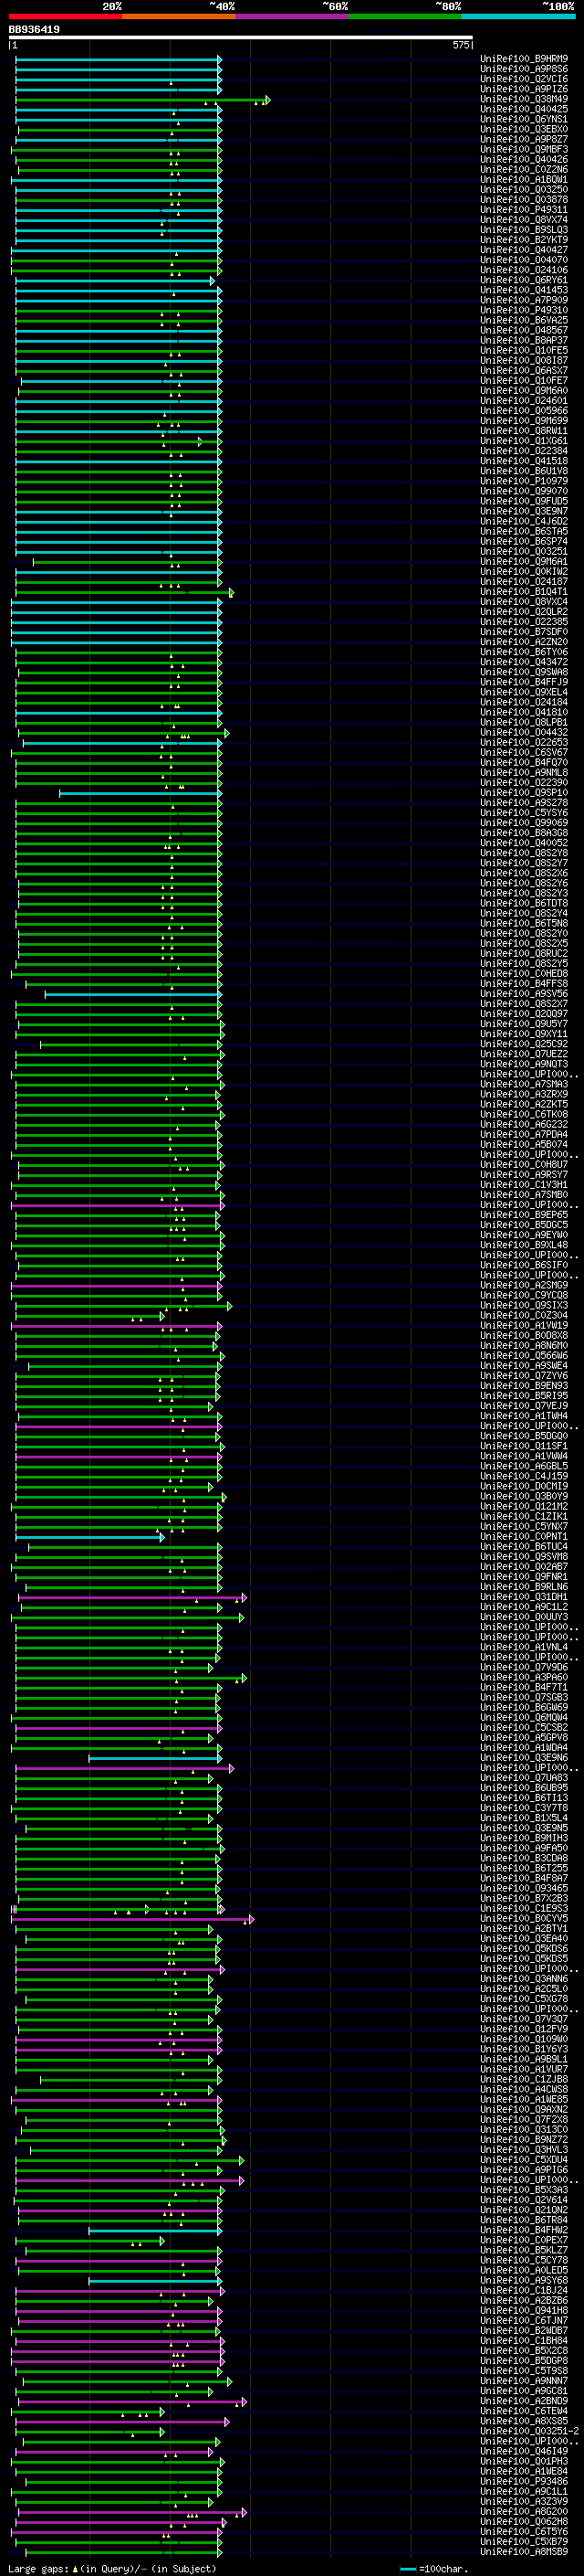Click UniRef100_C6TK08 label
Viewport: 584px width, 2576px height.
pos(524,1114)
